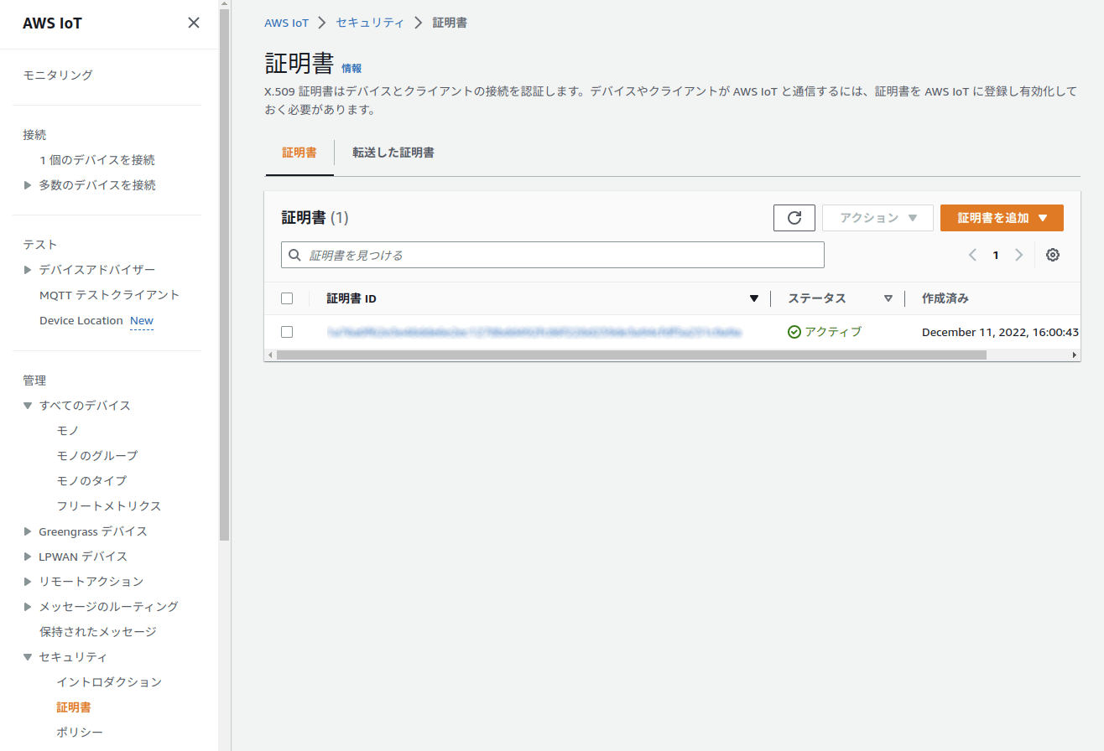Click table scrollbar left arrow
This screenshot has height=751, width=1104.
click(270, 355)
